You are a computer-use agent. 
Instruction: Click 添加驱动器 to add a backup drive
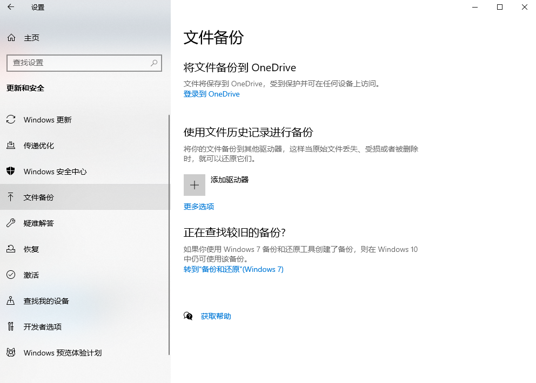click(195, 184)
